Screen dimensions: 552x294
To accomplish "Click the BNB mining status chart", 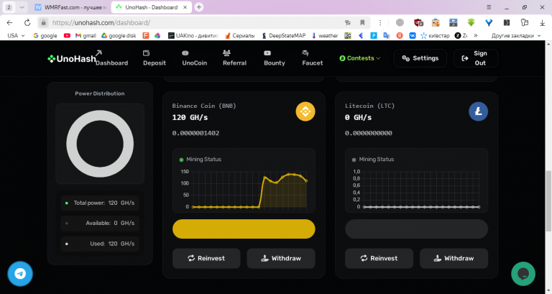I will point(244,189).
